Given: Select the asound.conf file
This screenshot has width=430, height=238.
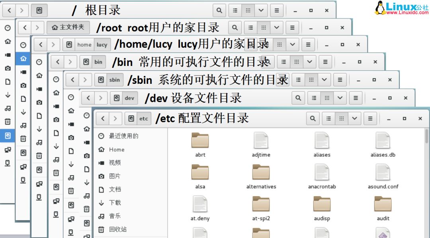Looking at the screenshot, I should coord(383,177).
